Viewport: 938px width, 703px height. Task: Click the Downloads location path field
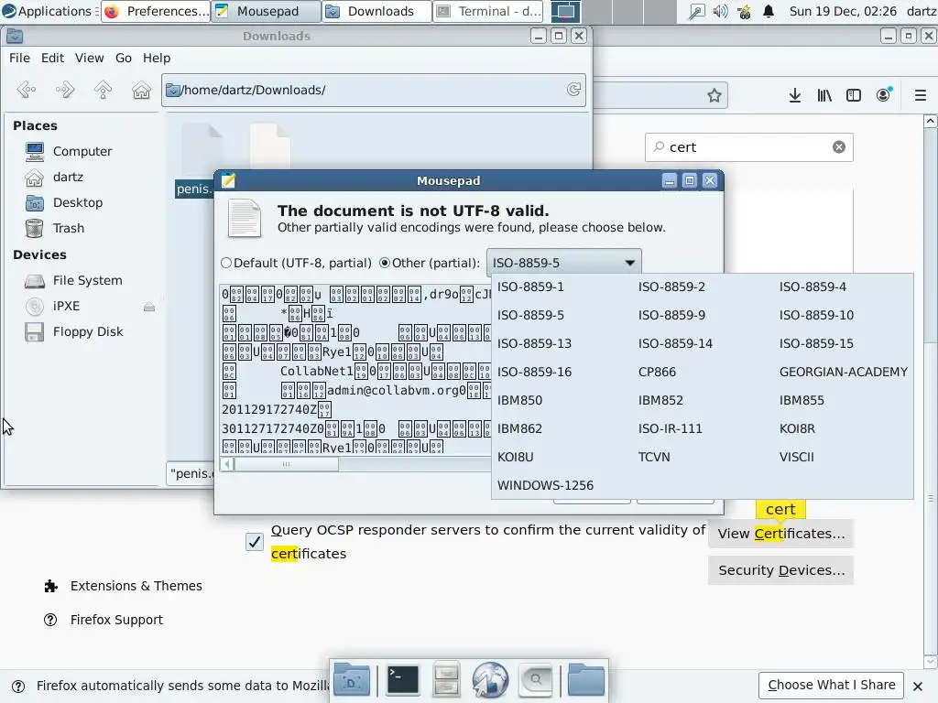374,91
